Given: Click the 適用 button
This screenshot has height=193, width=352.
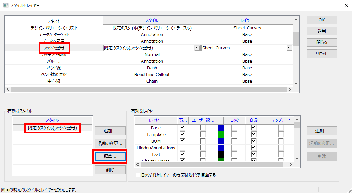Looking at the screenshot, I should pyautogui.click(x=321, y=31).
